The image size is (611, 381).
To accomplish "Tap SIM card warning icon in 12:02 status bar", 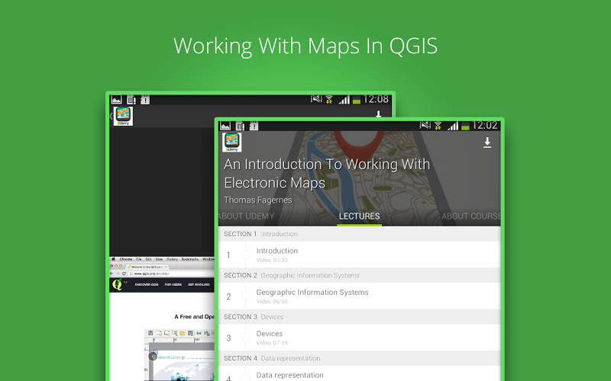I will pos(240,126).
